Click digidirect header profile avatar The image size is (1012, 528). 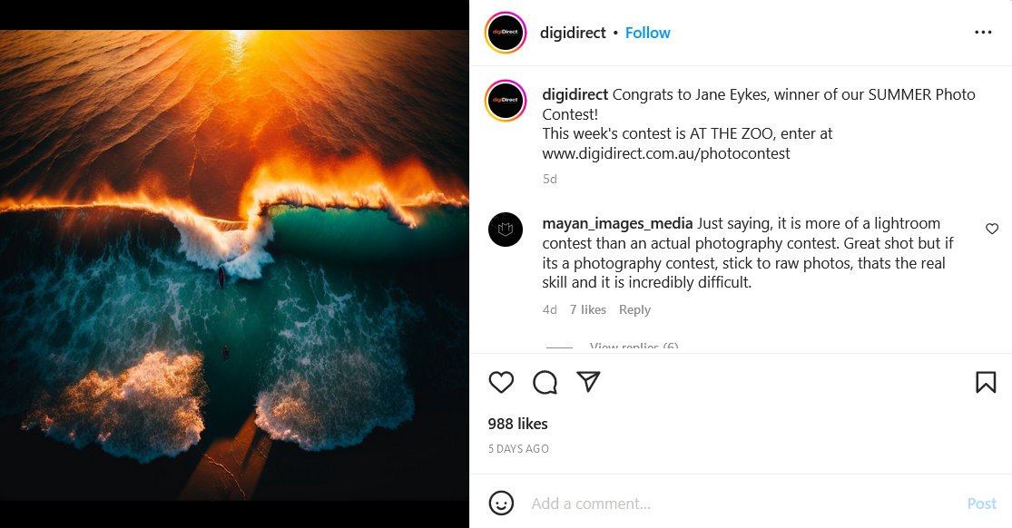click(506, 34)
